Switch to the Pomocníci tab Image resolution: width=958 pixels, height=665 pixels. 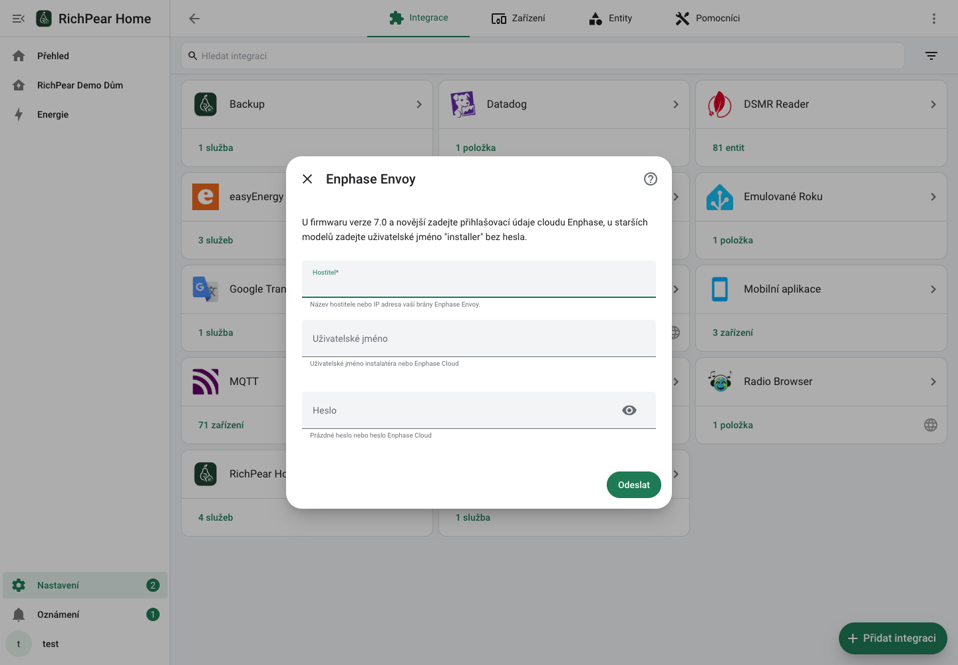coord(707,18)
